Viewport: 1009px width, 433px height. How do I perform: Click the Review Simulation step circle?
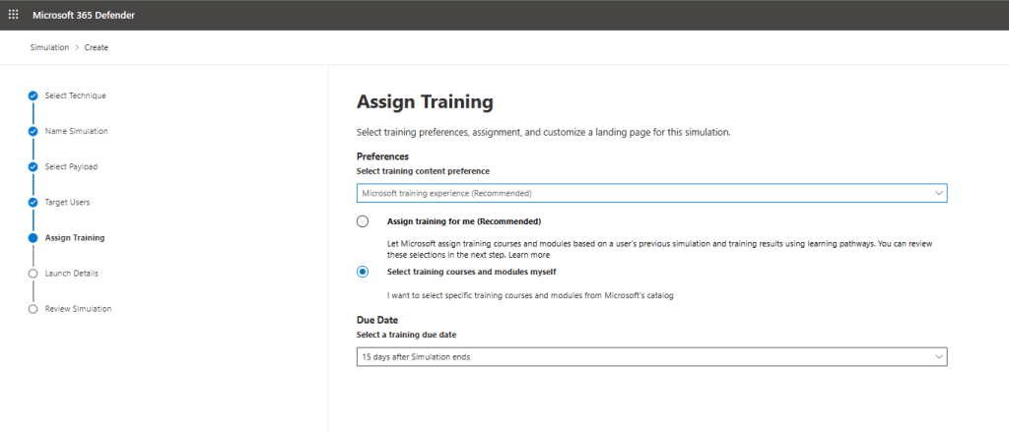[34, 309]
